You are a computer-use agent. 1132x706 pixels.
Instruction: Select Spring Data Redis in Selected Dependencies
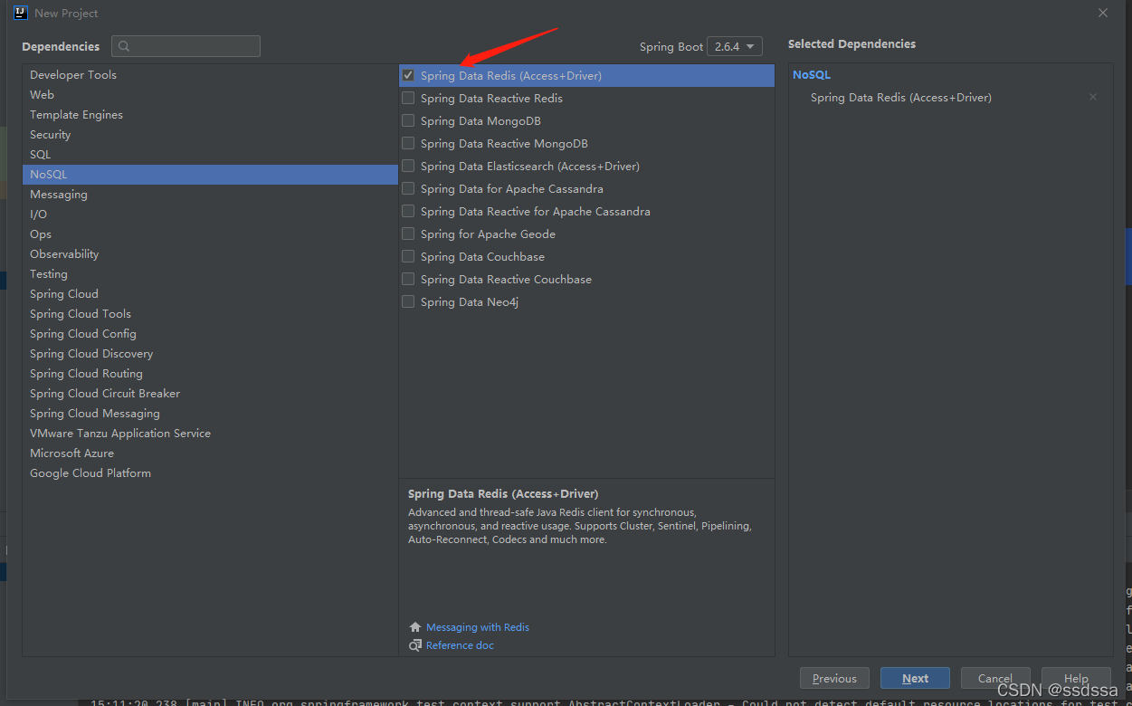(x=901, y=97)
